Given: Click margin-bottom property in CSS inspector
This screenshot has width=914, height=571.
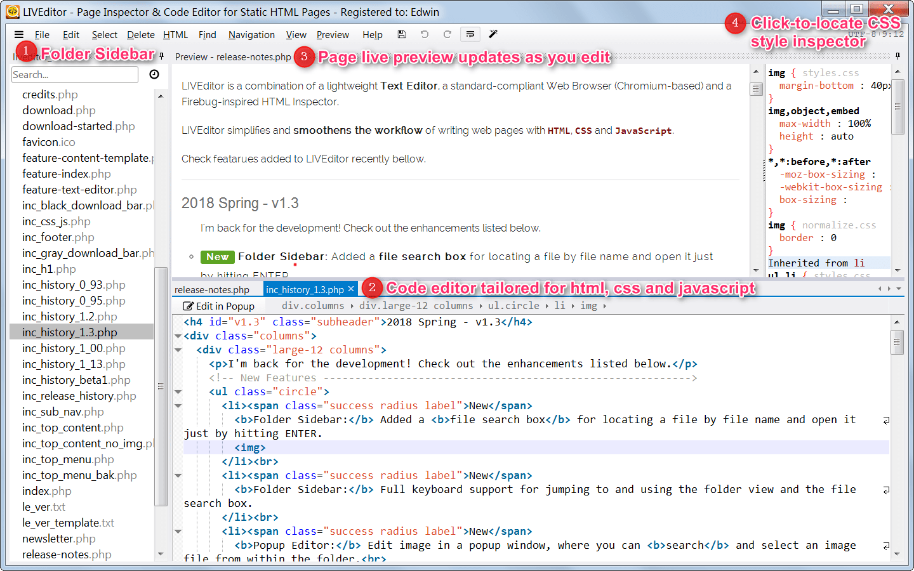Looking at the screenshot, I should [816, 86].
